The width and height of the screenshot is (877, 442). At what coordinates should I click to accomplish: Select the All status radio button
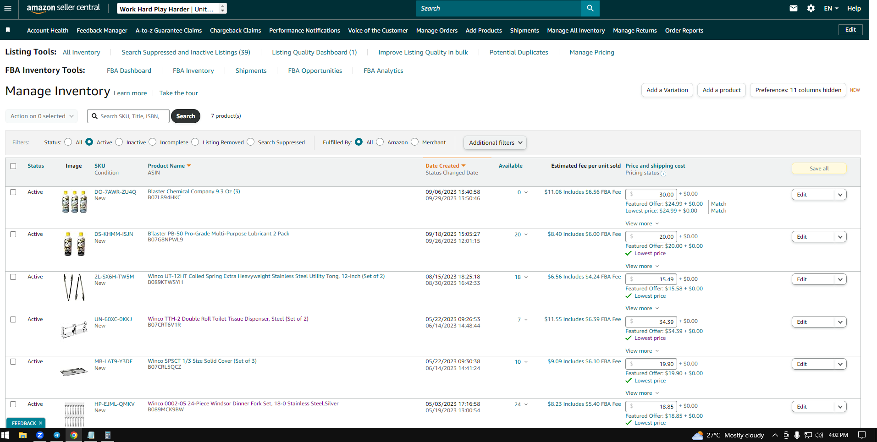[x=68, y=142]
